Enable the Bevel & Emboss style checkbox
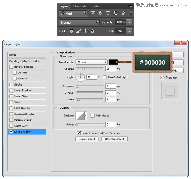This screenshot has height=179, width=191. pos(11,67)
